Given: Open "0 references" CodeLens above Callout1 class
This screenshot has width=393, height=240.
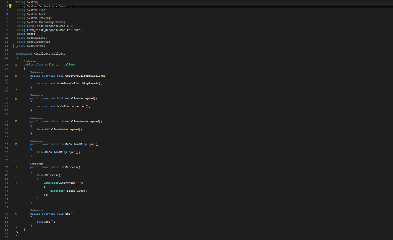Looking at the screenshot, I should tap(30, 61).
